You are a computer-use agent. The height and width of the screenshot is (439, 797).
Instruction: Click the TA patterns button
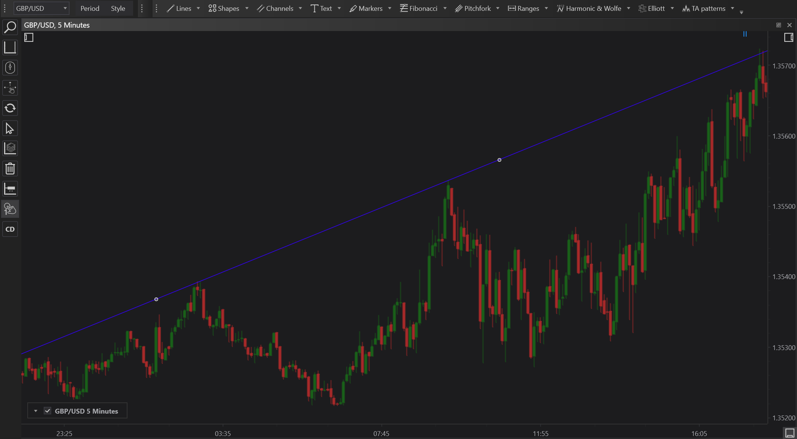(704, 8)
